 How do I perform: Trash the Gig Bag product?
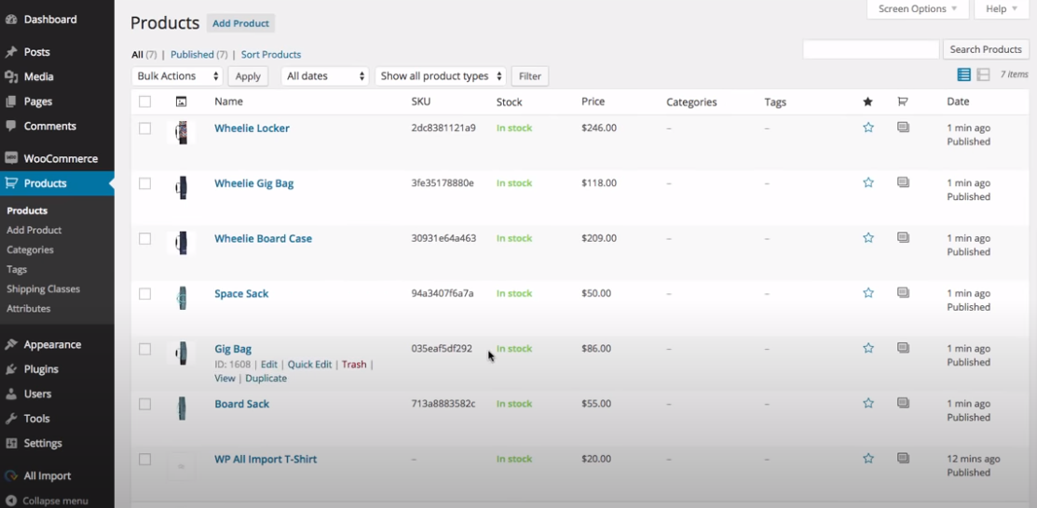point(354,364)
